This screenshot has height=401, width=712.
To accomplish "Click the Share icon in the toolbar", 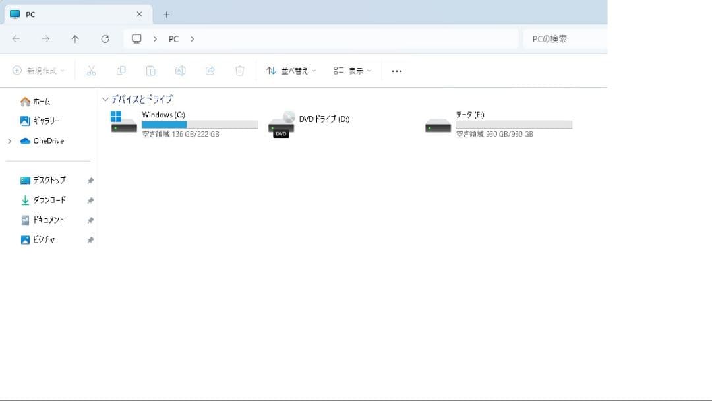I will tap(210, 71).
